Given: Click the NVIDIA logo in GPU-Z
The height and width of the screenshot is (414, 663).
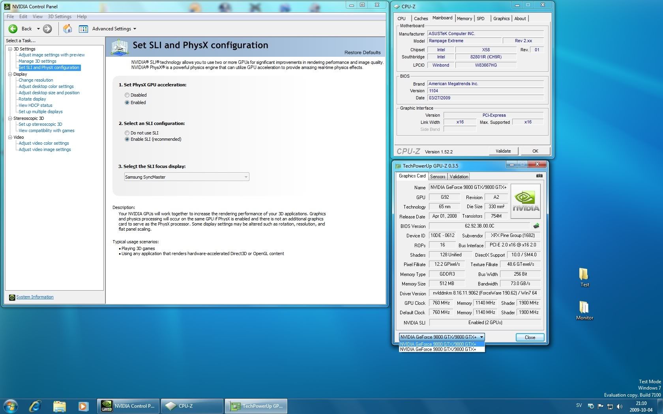Looking at the screenshot, I should [526, 201].
